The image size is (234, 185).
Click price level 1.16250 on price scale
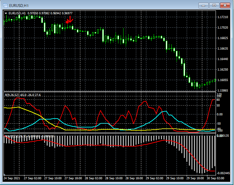(223, 70)
